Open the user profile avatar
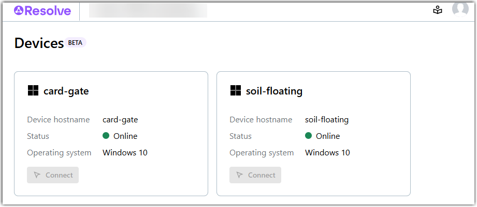 (460, 9)
